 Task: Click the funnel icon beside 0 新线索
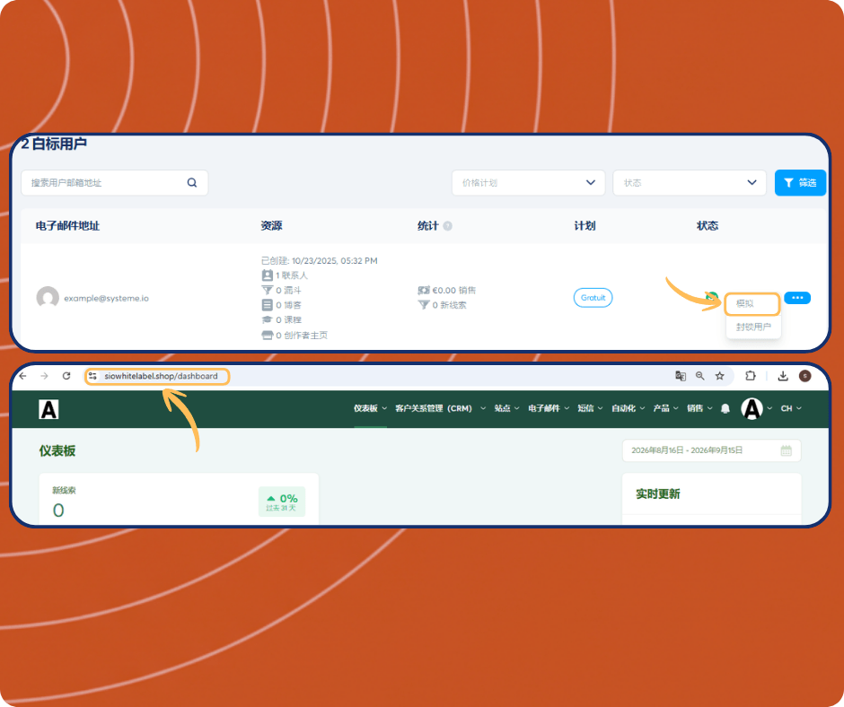coord(424,305)
